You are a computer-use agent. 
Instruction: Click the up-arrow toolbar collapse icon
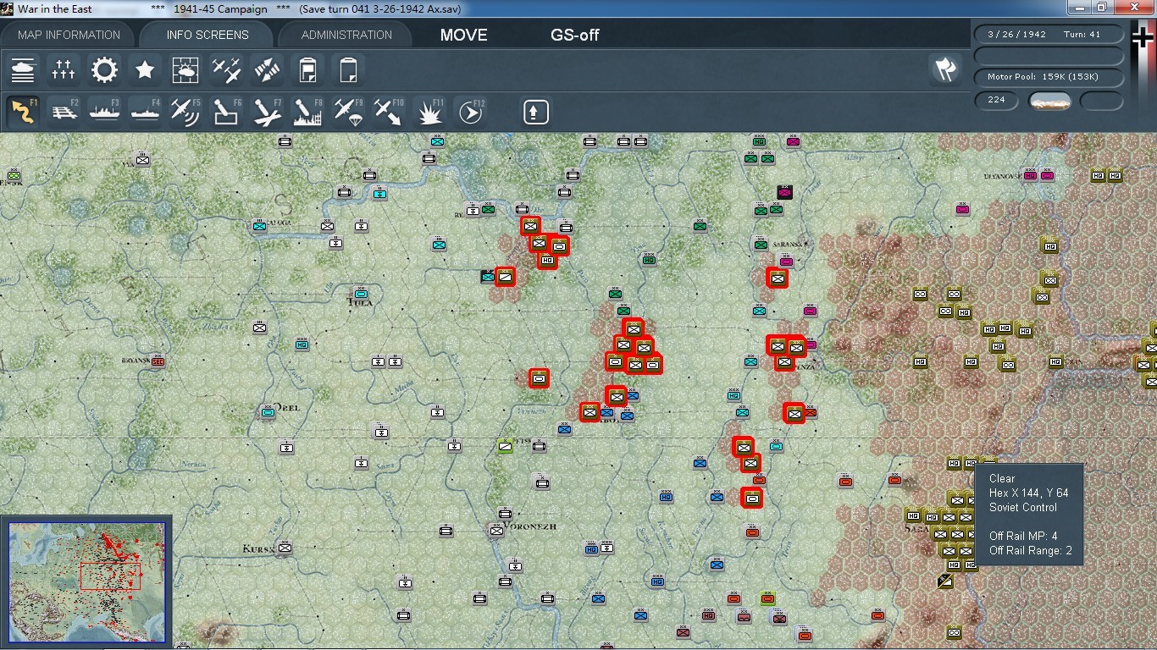pyautogui.click(x=535, y=112)
